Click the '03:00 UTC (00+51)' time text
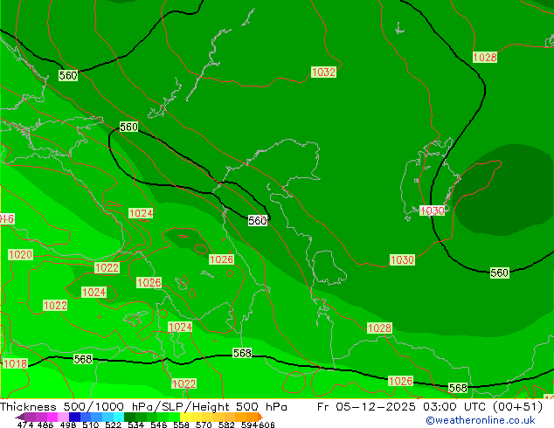554x428 pixels. click(482, 407)
